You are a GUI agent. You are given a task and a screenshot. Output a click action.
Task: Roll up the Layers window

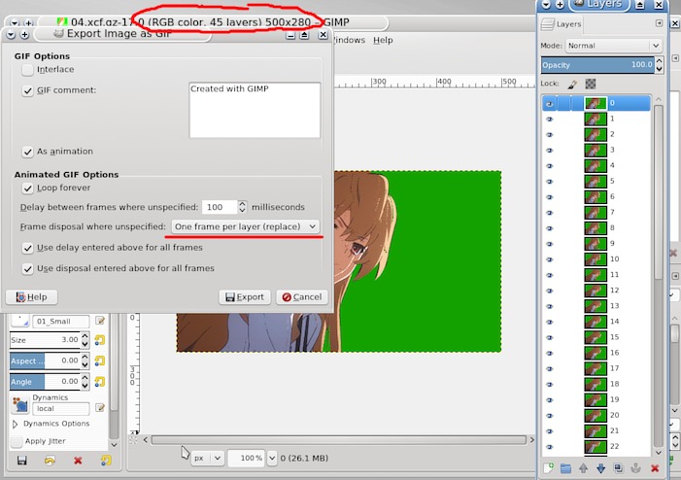click(x=640, y=5)
